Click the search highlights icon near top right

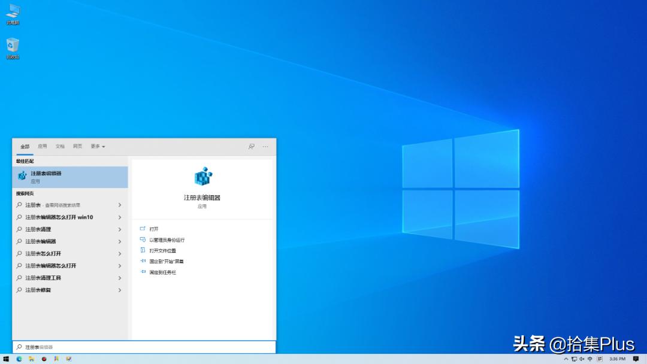click(252, 146)
